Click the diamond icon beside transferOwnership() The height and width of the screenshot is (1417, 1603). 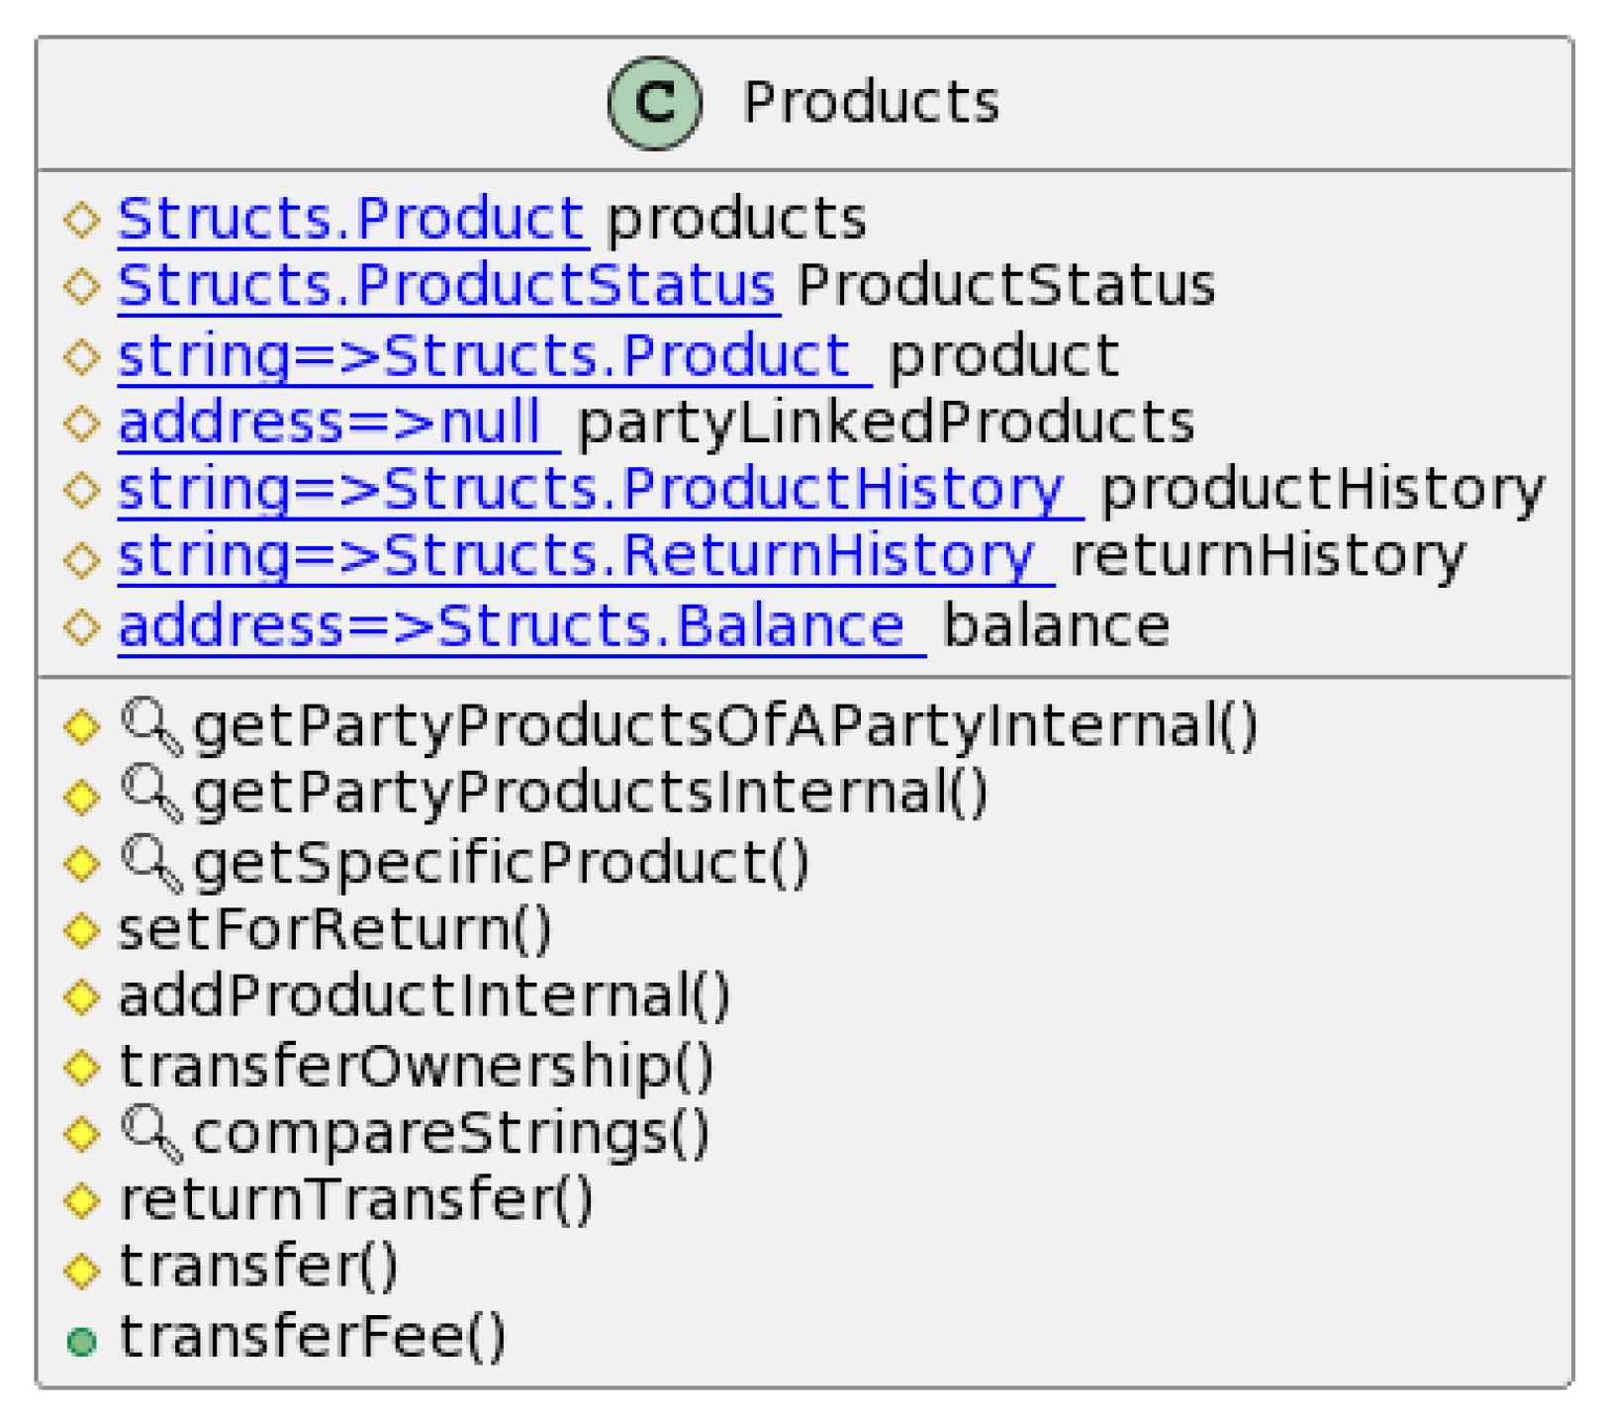81,1067
